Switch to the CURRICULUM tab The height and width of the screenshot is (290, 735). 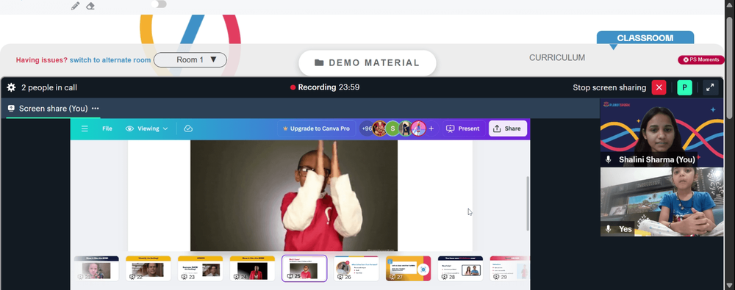(x=557, y=57)
